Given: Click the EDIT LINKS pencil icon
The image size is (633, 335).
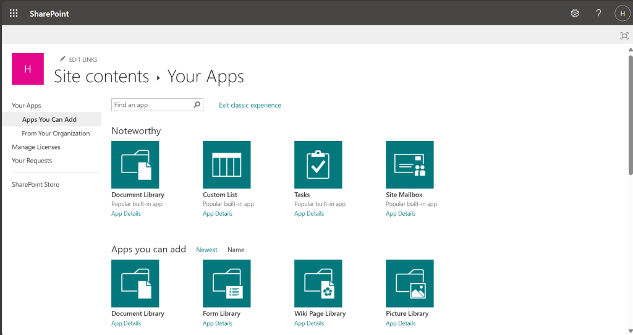Looking at the screenshot, I should (x=62, y=59).
